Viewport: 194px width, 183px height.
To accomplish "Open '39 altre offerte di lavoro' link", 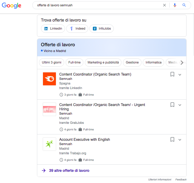I will 69,171.
